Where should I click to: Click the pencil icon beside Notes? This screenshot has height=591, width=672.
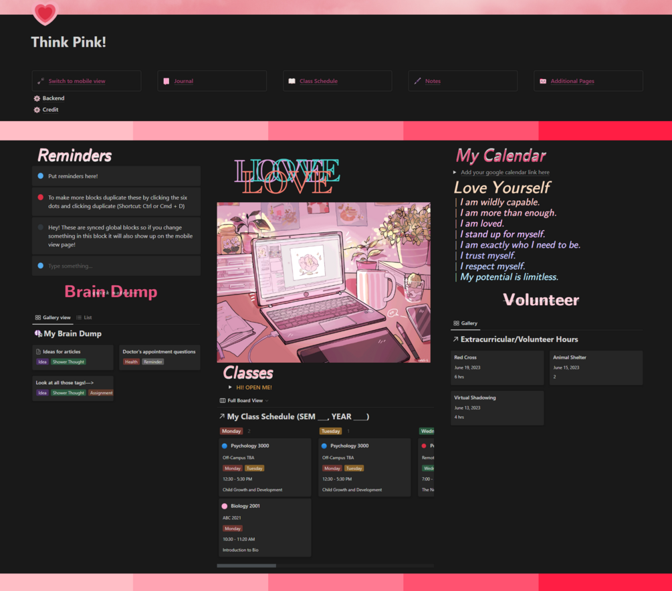coord(417,81)
